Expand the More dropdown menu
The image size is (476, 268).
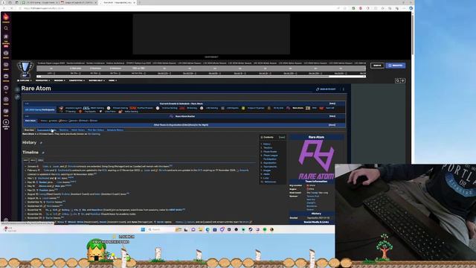pyautogui.click(x=112, y=80)
